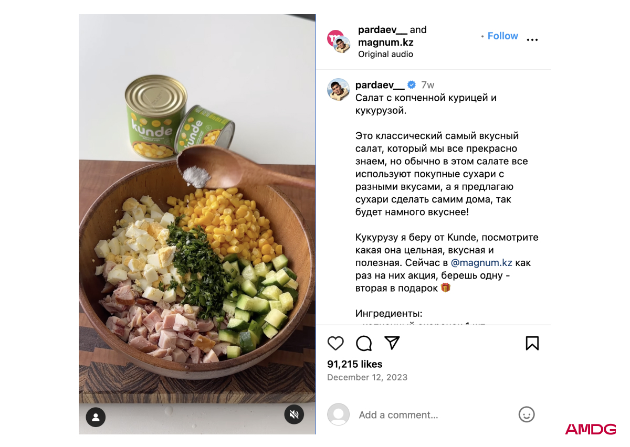630x447 pixels.
Task: Share post using paper plane icon
Action: click(392, 343)
